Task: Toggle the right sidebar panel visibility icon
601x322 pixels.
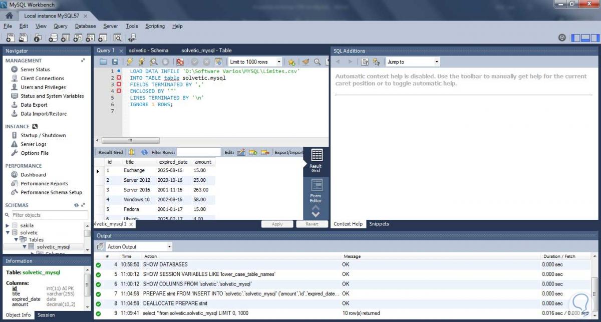Action: point(594,38)
